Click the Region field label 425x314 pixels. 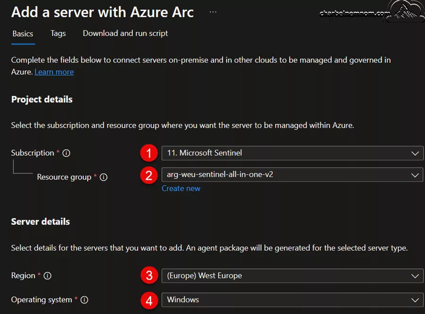[x=23, y=276]
